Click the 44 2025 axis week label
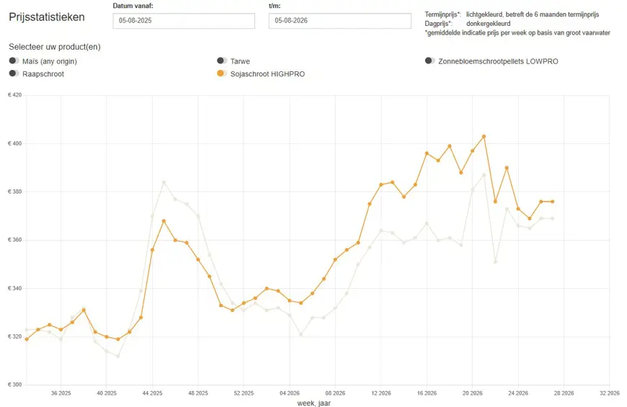The height and width of the screenshot is (407, 627). pyautogui.click(x=152, y=393)
